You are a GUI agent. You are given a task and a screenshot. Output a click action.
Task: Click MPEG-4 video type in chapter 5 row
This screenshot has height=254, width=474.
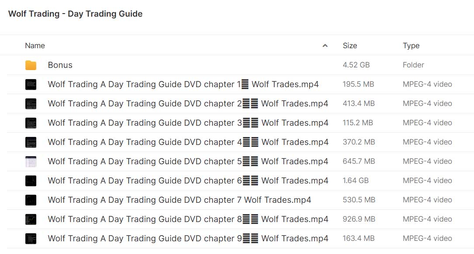pos(428,161)
